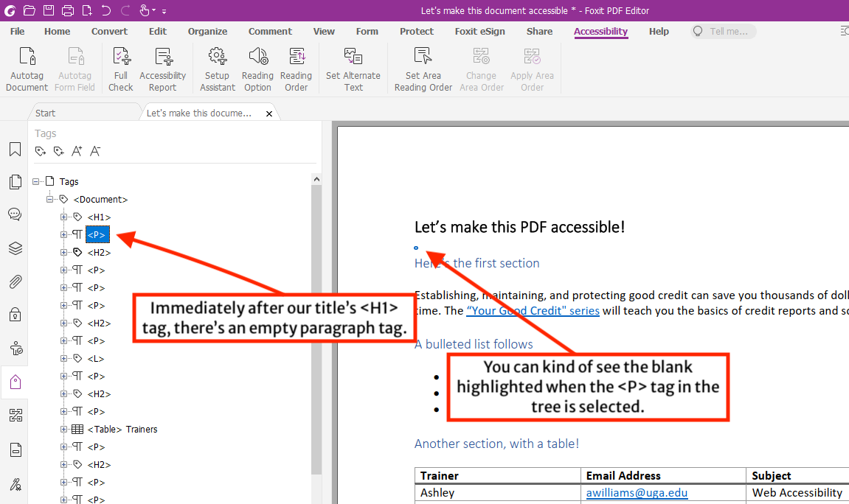The height and width of the screenshot is (504, 849).
Task: Select the Autotag Document tool
Action: (x=27, y=66)
